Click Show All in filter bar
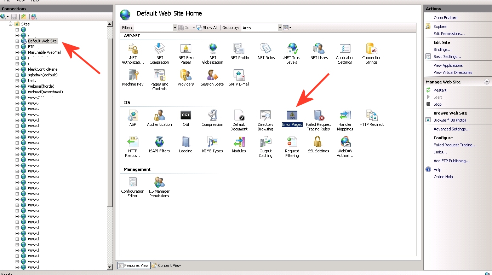Image resolution: width=492 pixels, height=275 pixels. coord(207,28)
